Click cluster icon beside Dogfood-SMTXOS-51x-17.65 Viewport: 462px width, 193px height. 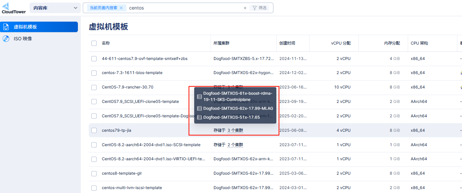pyautogui.click(x=199, y=117)
